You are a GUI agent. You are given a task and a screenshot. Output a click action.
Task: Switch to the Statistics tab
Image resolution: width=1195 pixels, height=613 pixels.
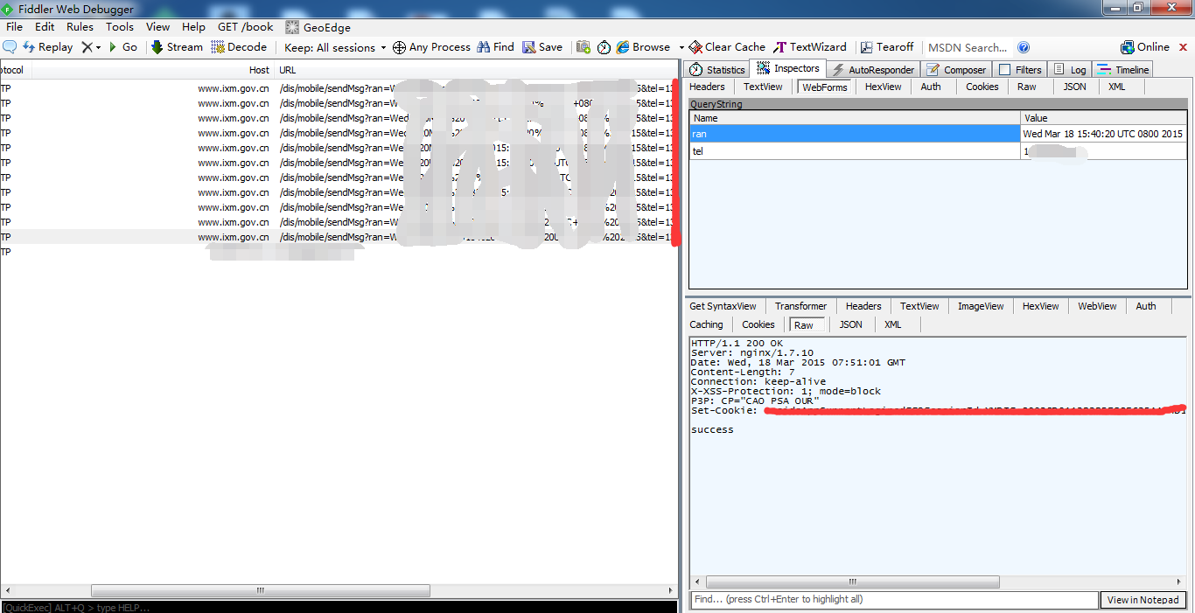click(x=717, y=69)
